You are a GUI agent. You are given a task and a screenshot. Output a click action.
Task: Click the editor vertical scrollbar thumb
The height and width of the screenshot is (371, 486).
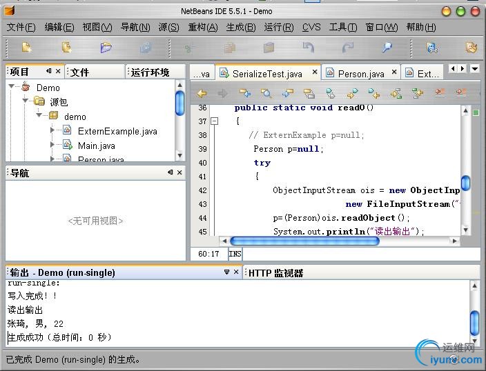465,183
